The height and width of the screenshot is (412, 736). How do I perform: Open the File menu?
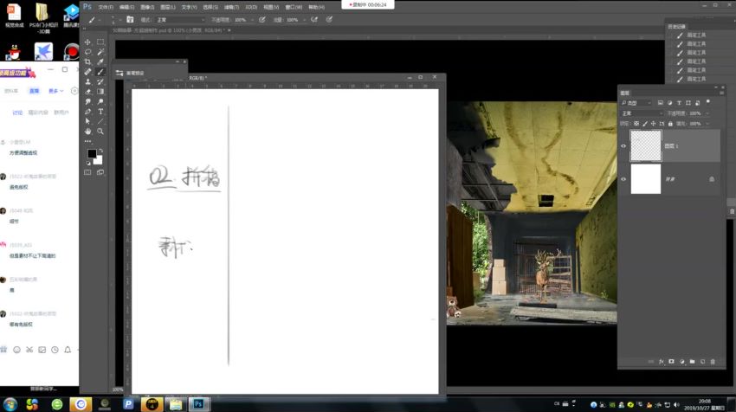106,7
